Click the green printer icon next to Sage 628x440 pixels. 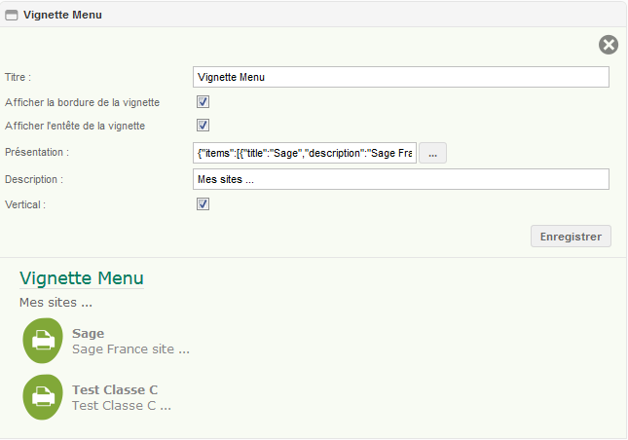pos(43,341)
